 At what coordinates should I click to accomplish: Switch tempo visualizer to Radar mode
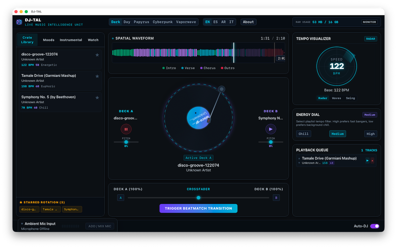[x=323, y=98]
